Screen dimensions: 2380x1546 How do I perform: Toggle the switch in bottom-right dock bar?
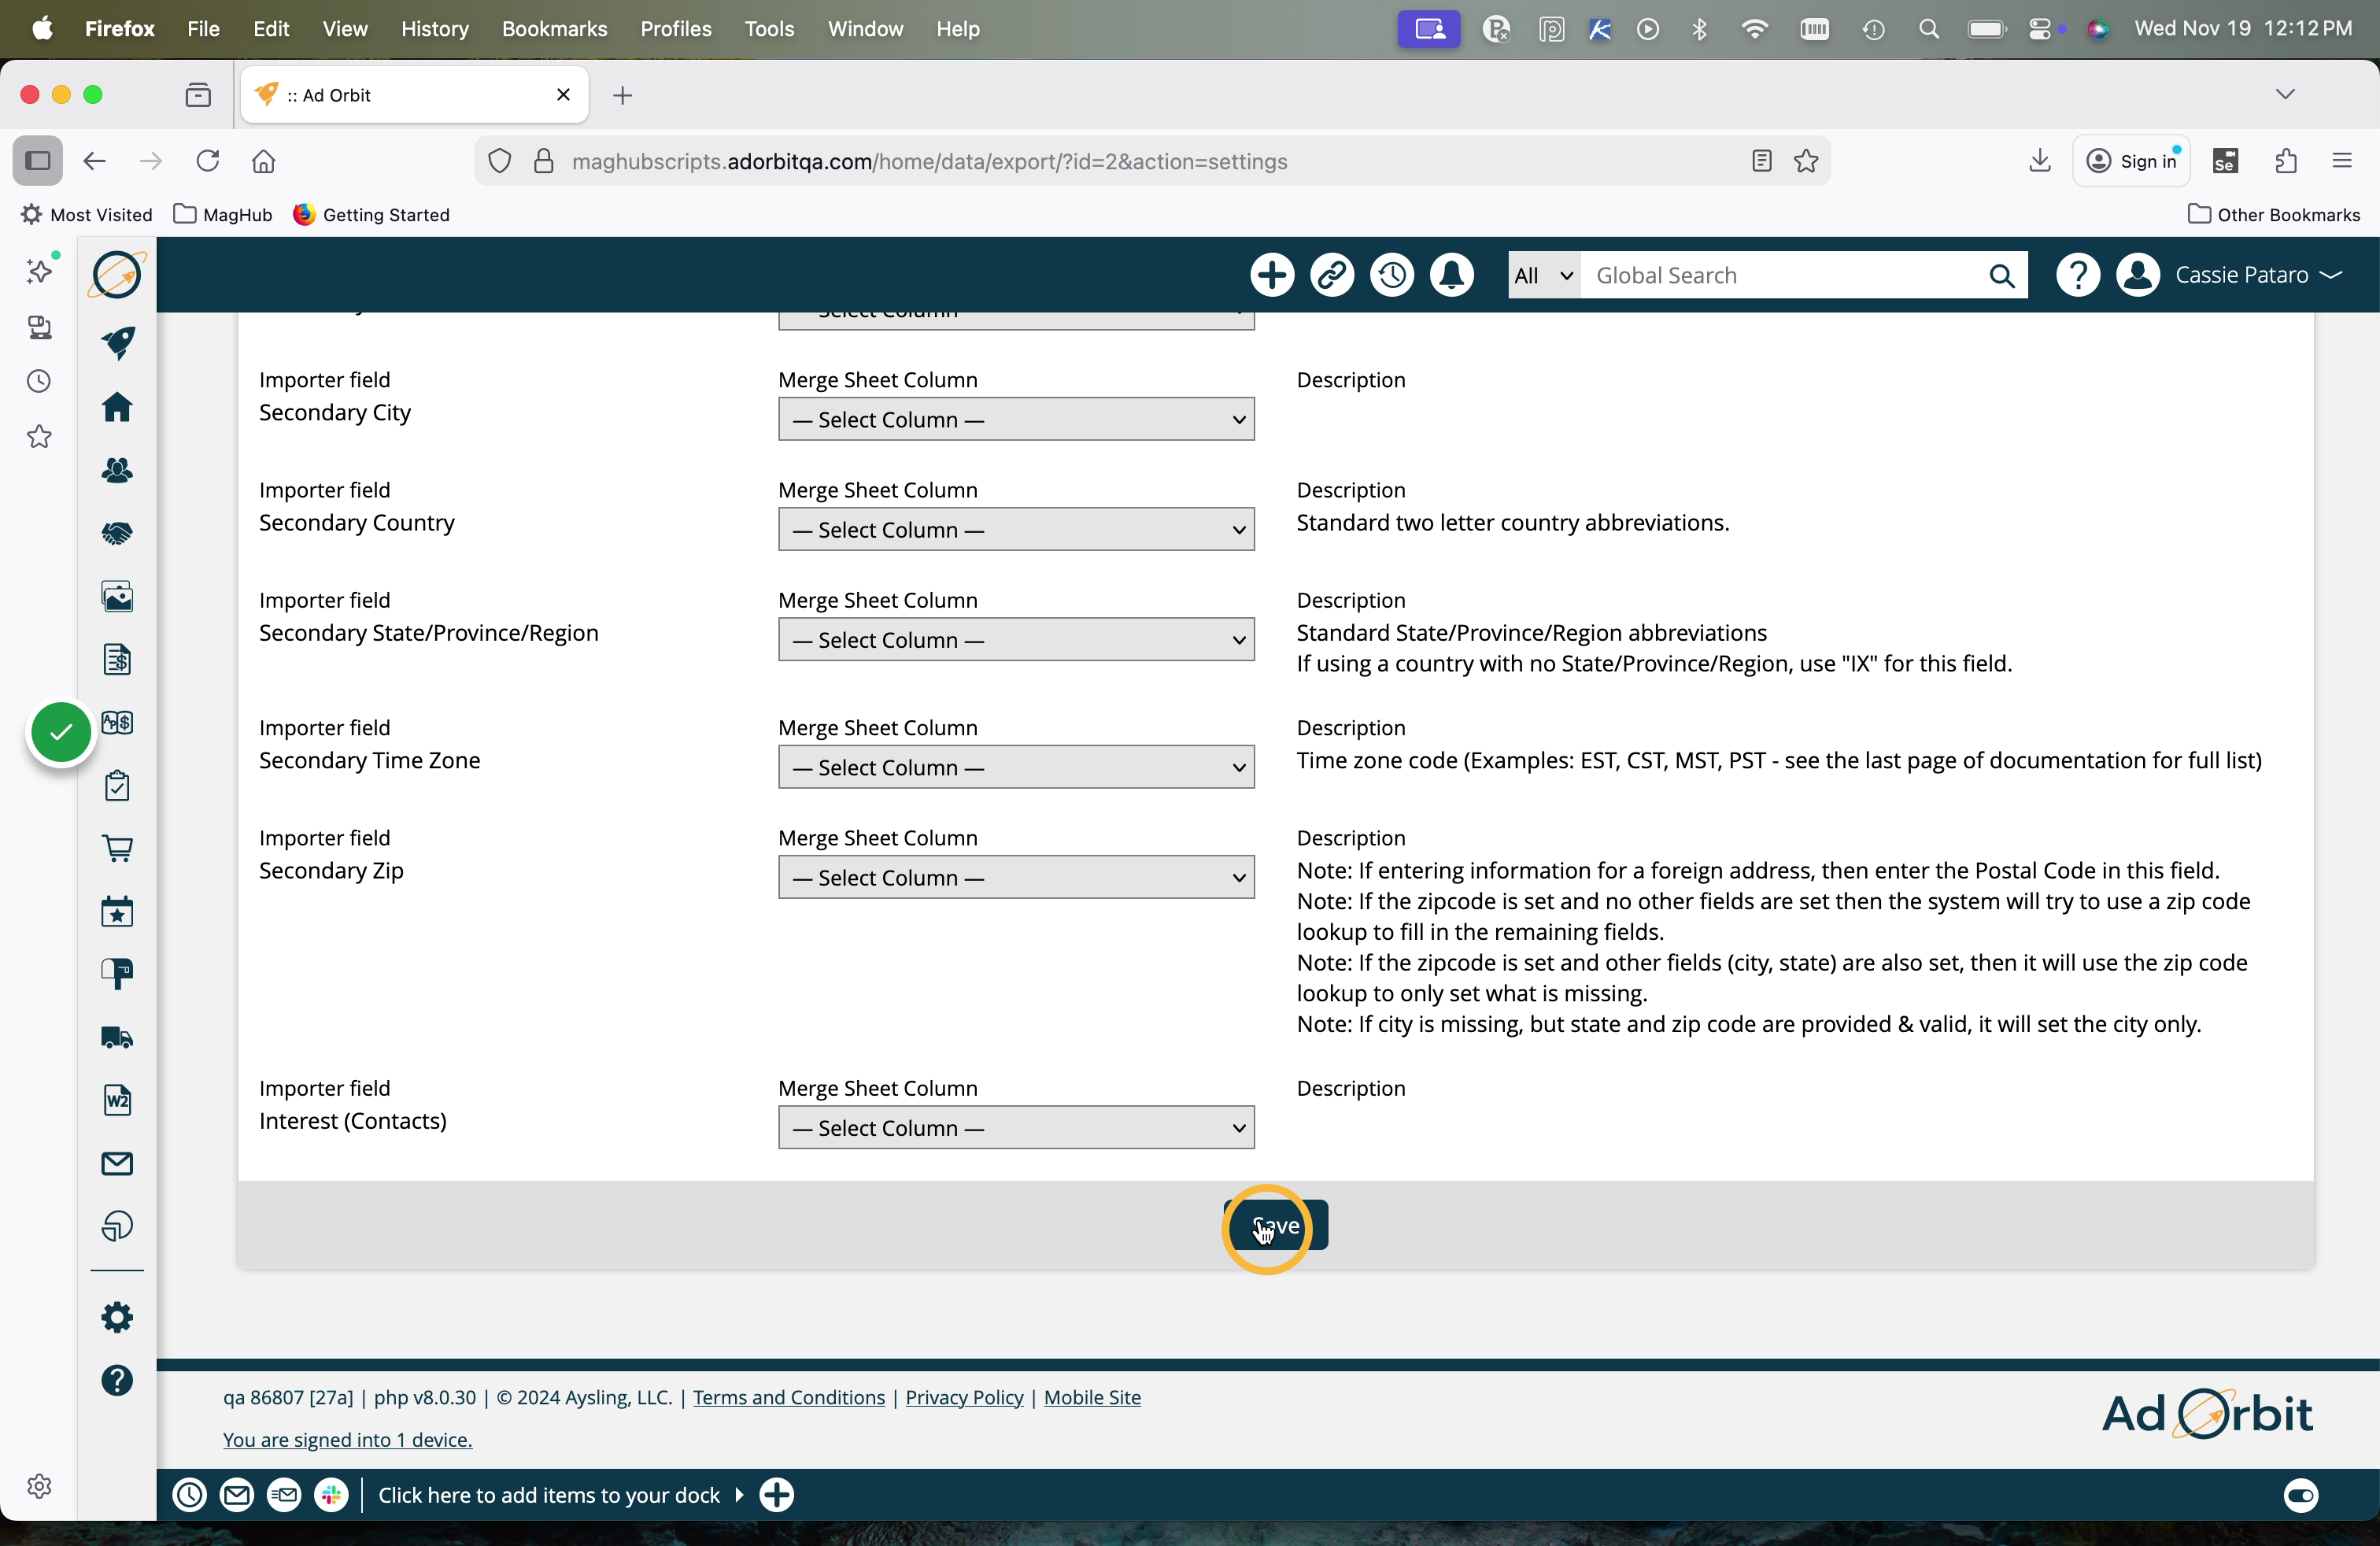pos(2300,1495)
